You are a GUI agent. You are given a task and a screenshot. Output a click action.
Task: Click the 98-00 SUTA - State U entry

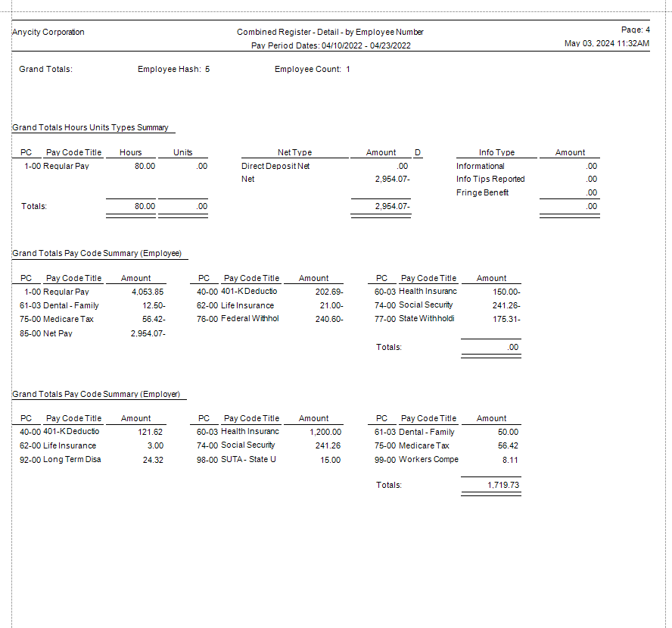(x=236, y=460)
